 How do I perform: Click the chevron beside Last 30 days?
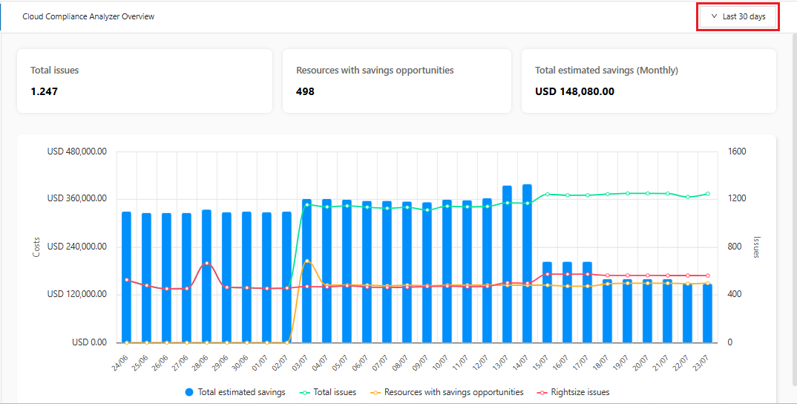point(714,16)
